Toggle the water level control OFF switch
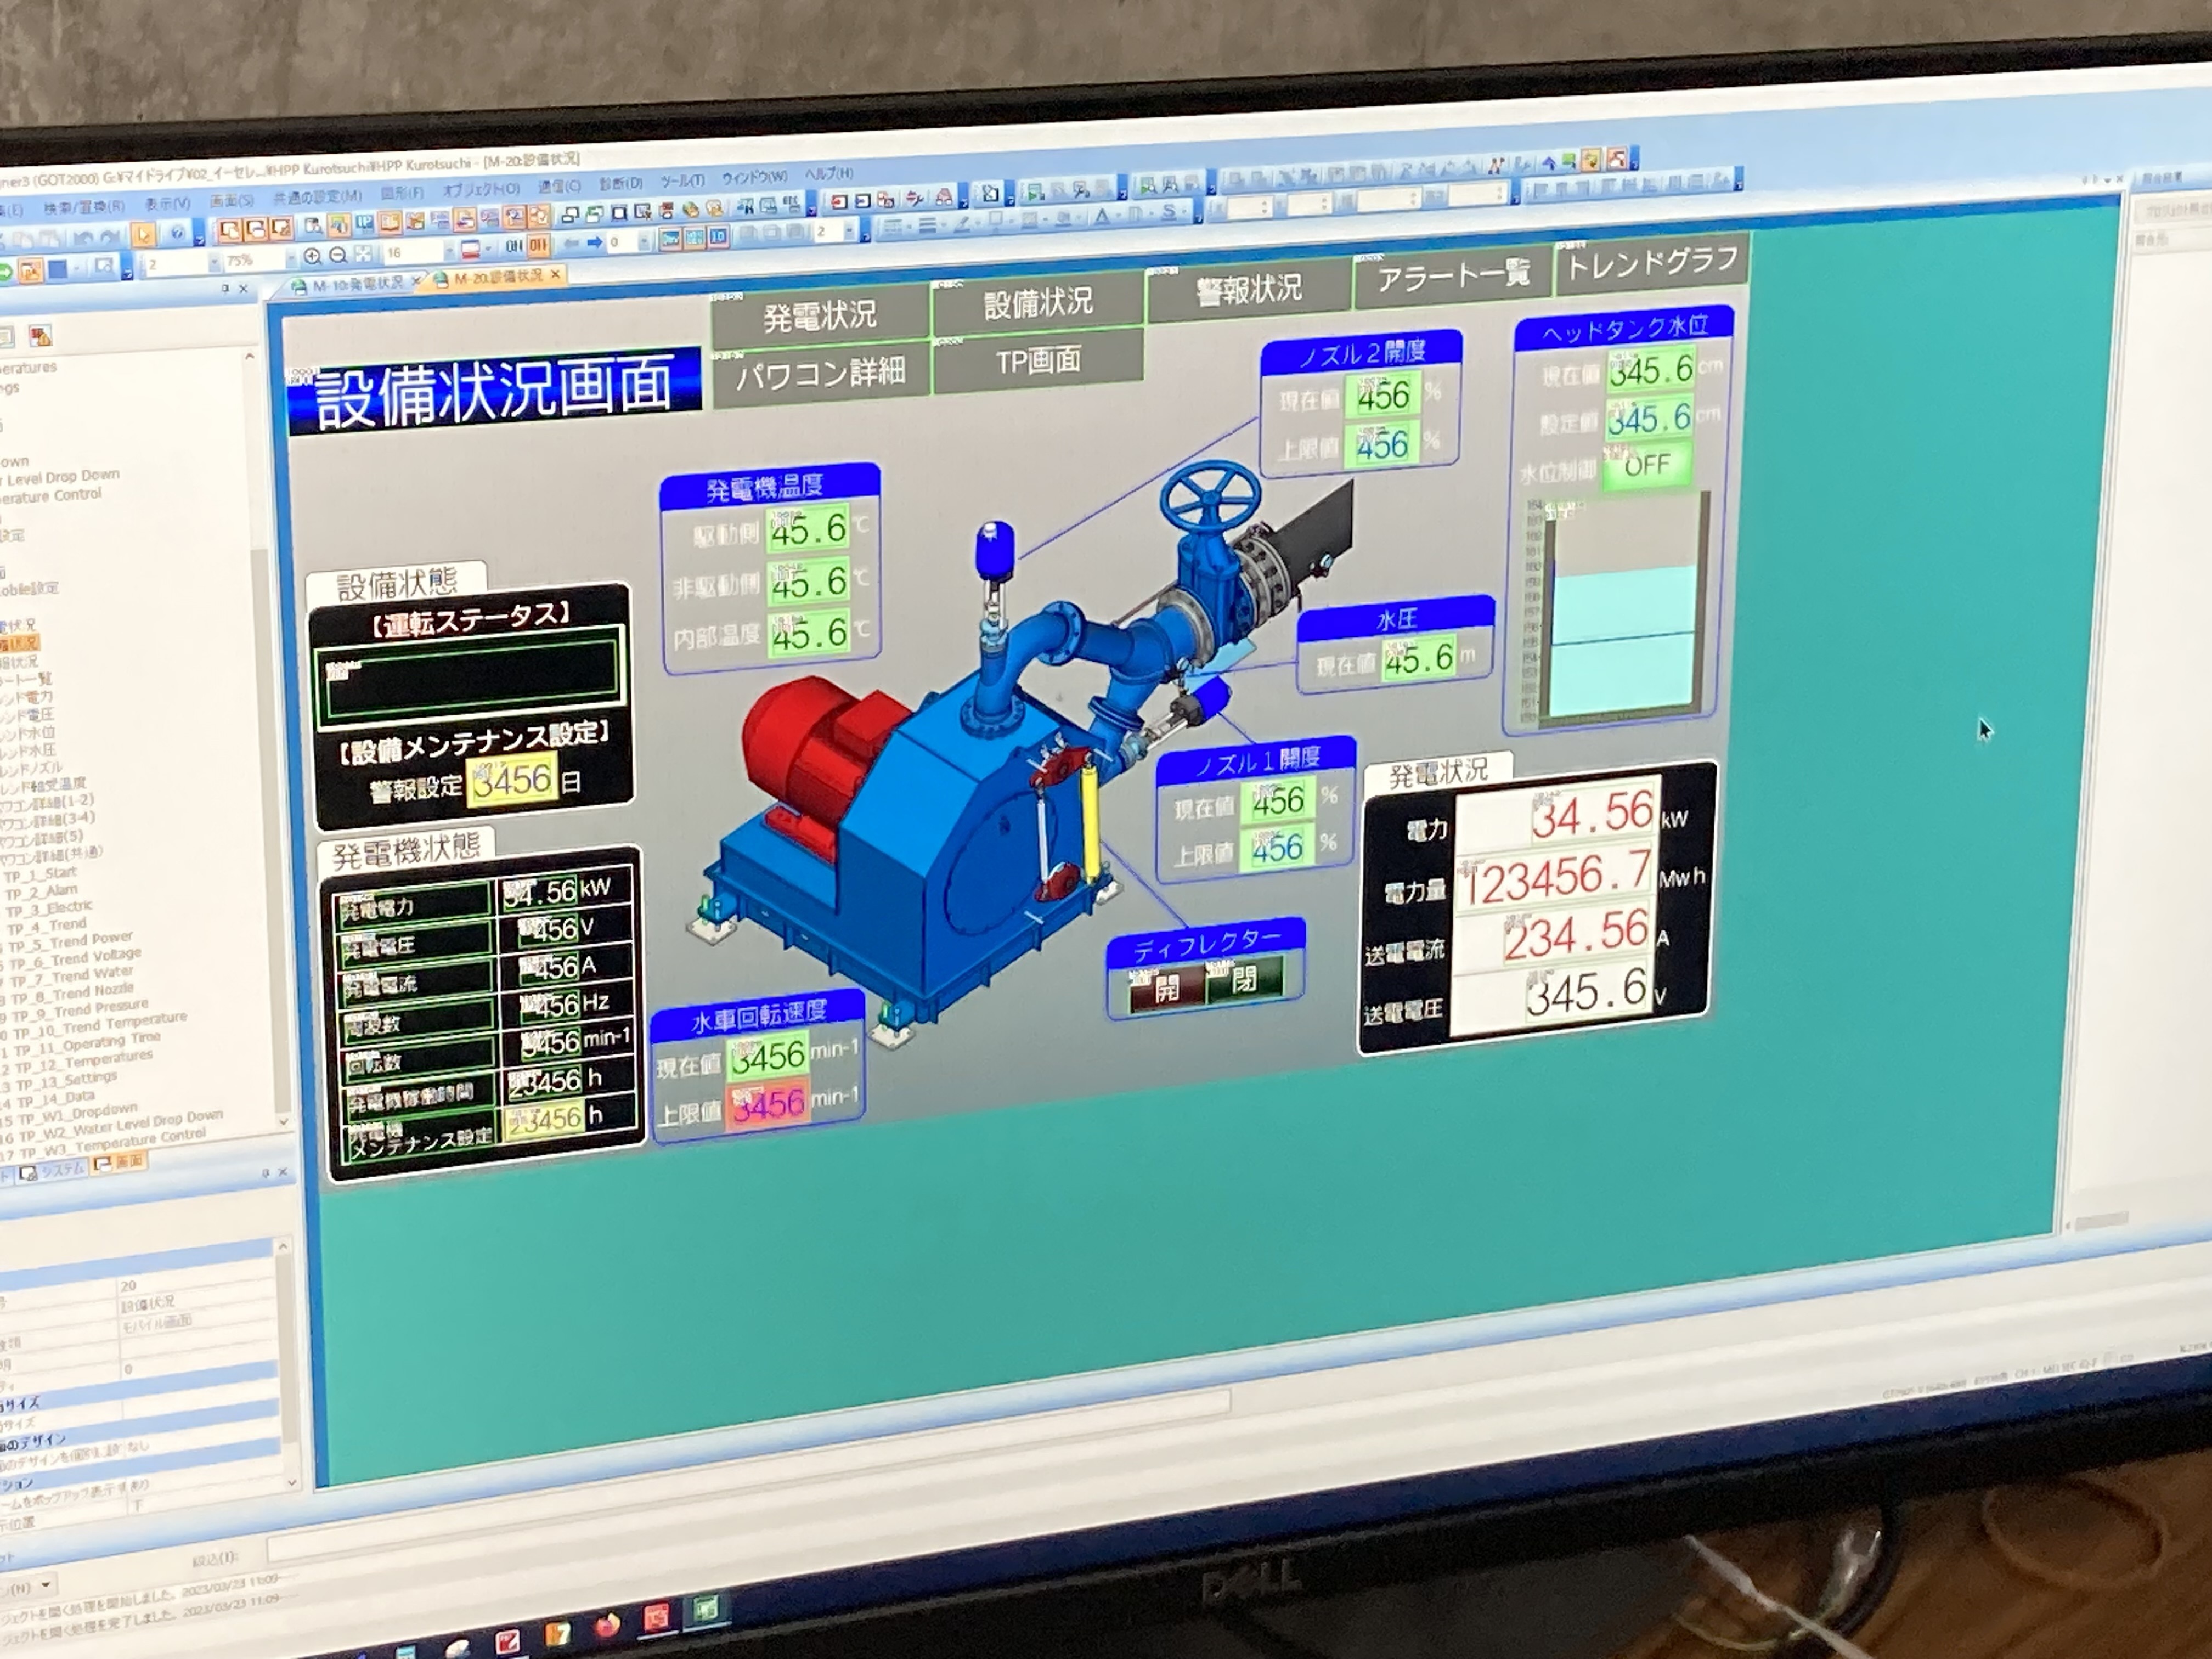This screenshot has width=2212, height=1659. (1646, 465)
